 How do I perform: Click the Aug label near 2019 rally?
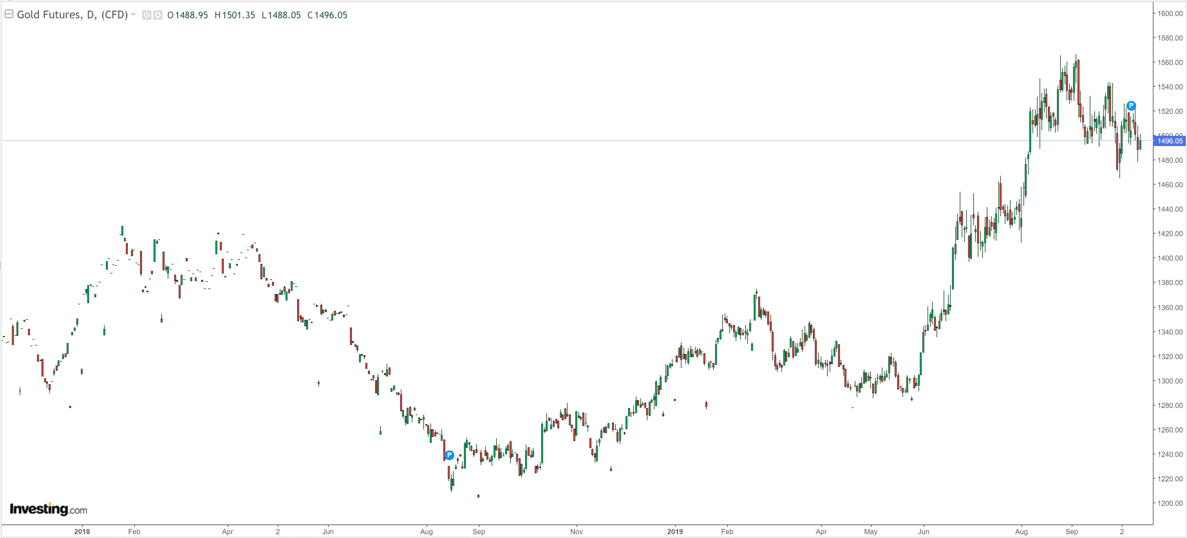(x=1021, y=532)
